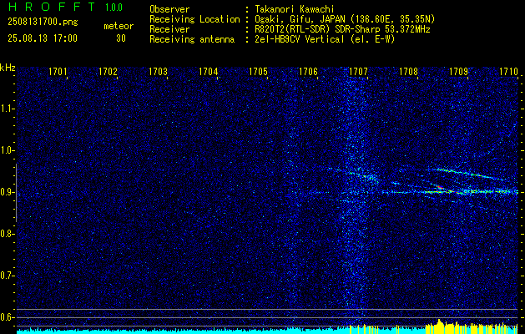Click the Observer field label
Image resolution: width=525 pixels, height=334 pixels.
pos(169,9)
